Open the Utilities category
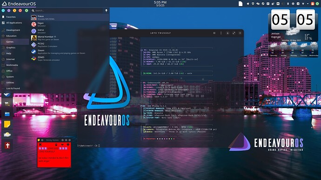 click(15, 83)
